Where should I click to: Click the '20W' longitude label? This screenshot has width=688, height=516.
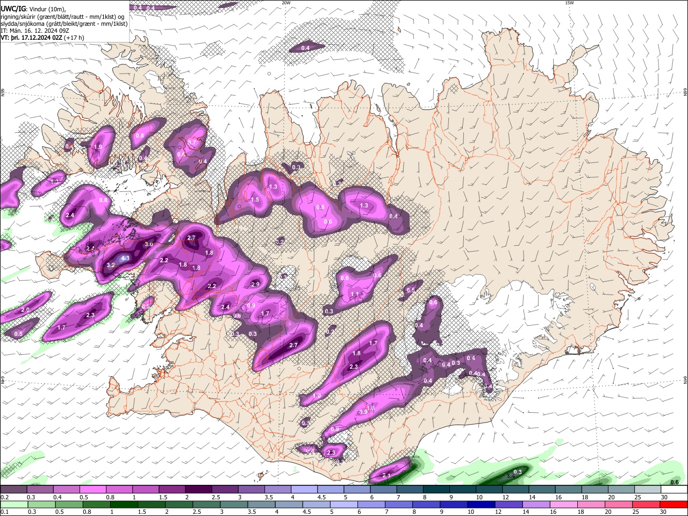pos(286,3)
